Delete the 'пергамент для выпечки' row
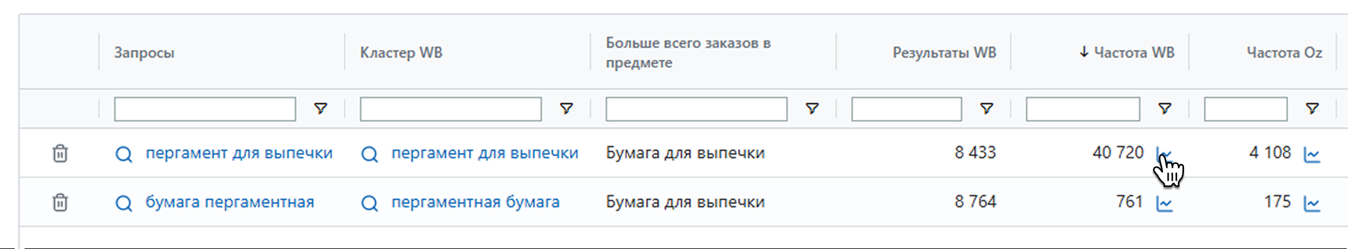1348x249 pixels. 60,153
